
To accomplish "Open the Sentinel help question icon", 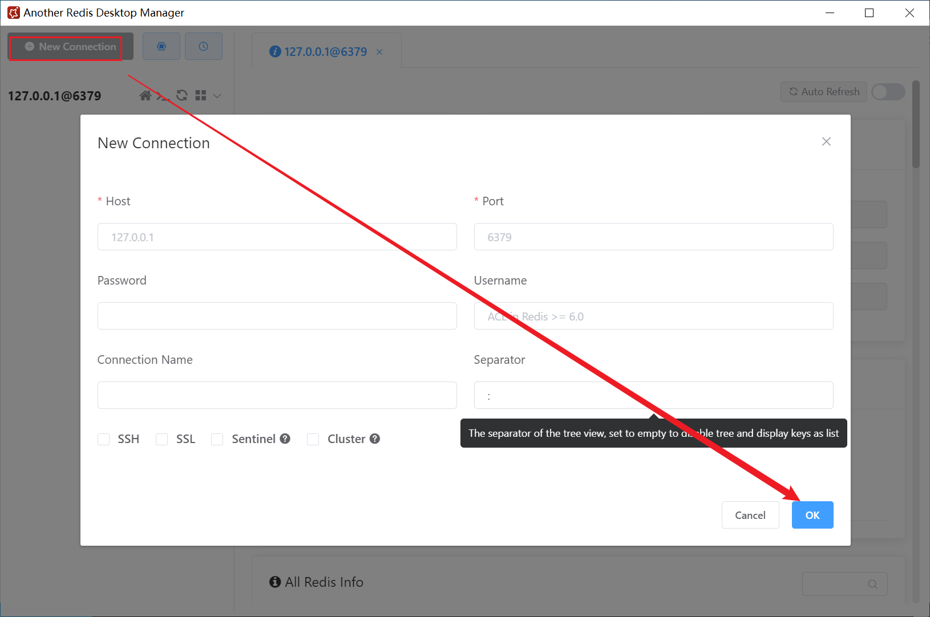I will [285, 439].
